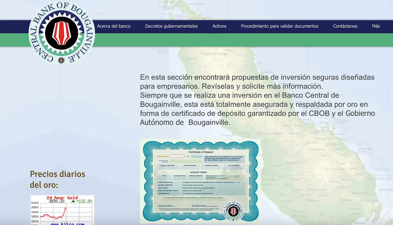This screenshot has height=225, width=393.
Task: Click the Certificate No. box on certificate
Action: pyautogui.click(x=177, y=156)
